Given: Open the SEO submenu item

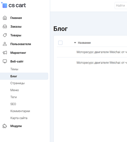Looking at the screenshot, I should [13, 104].
